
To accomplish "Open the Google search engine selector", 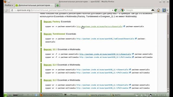I will pyautogui.click(x=123, y=10).
